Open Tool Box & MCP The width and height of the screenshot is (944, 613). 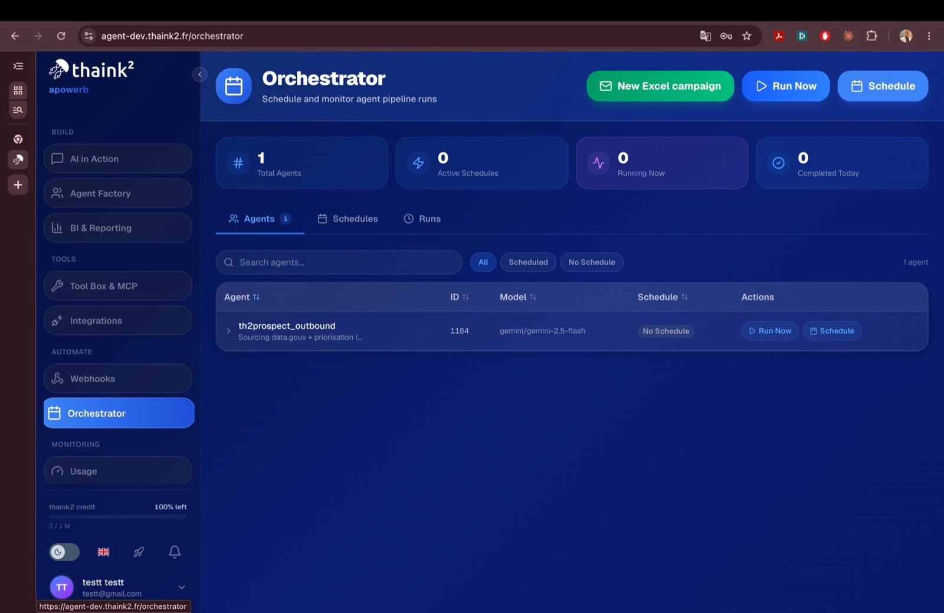coord(117,286)
